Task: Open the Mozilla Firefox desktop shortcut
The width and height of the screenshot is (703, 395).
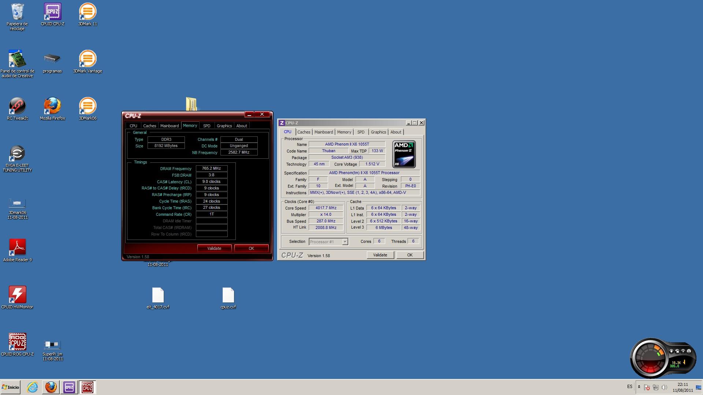Action: (52, 109)
